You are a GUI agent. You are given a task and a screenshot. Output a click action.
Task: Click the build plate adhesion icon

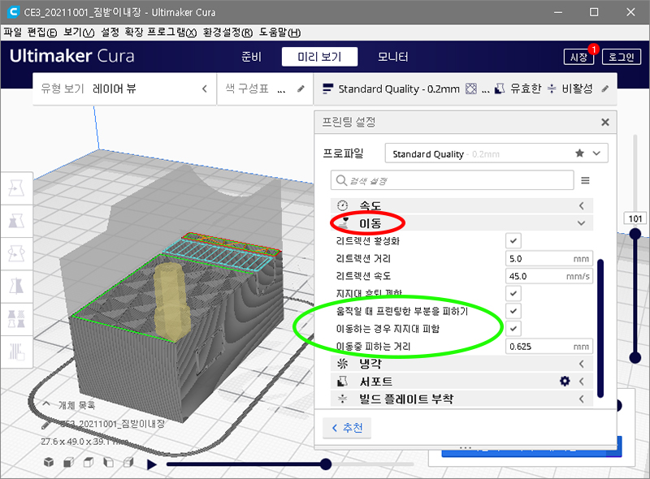tap(342, 399)
